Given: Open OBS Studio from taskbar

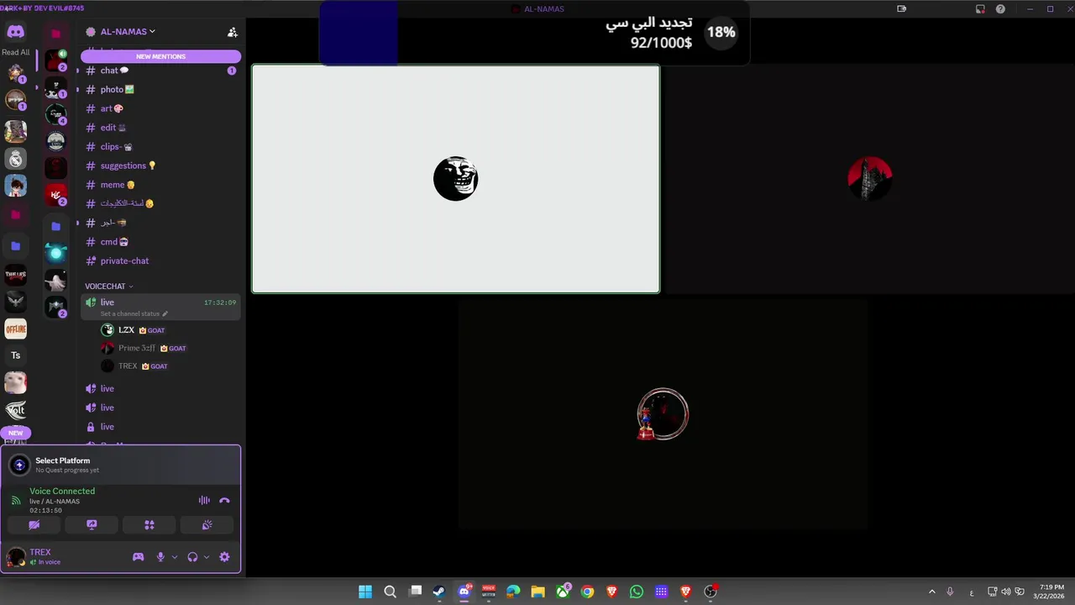Looking at the screenshot, I should (x=711, y=592).
